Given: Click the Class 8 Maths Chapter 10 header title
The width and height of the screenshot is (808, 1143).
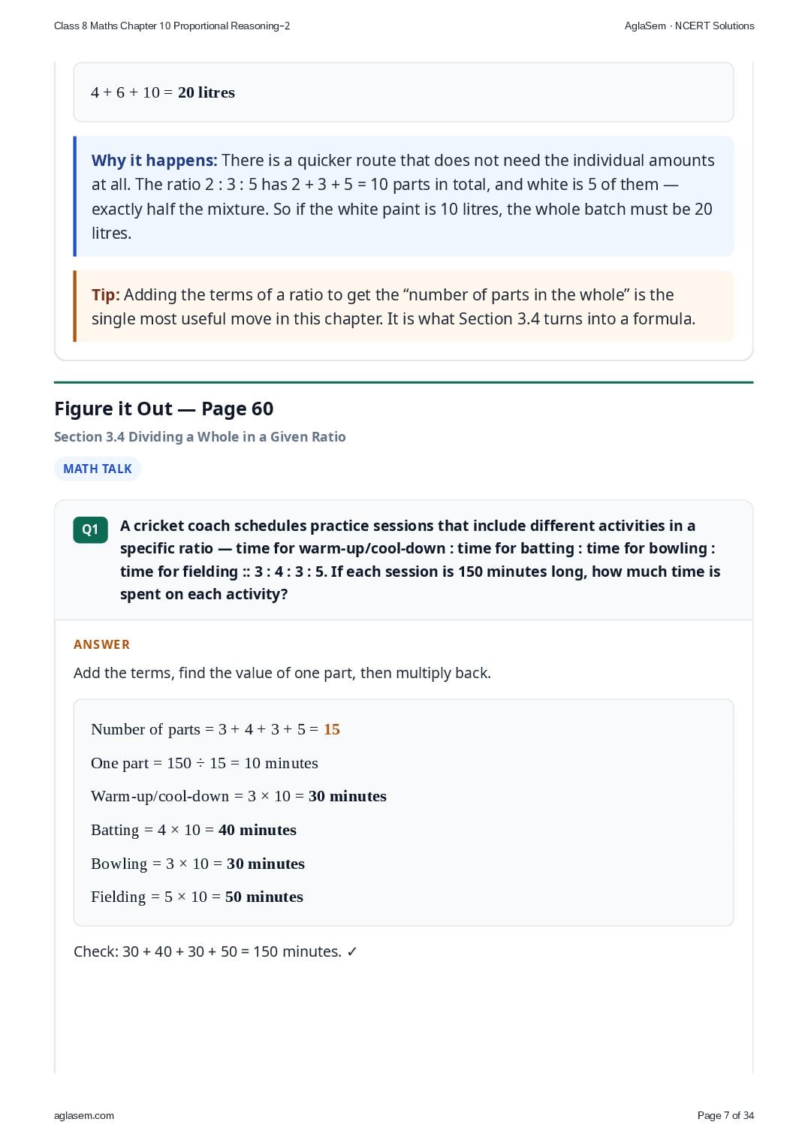Looking at the screenshot, I should click(172, 26).
